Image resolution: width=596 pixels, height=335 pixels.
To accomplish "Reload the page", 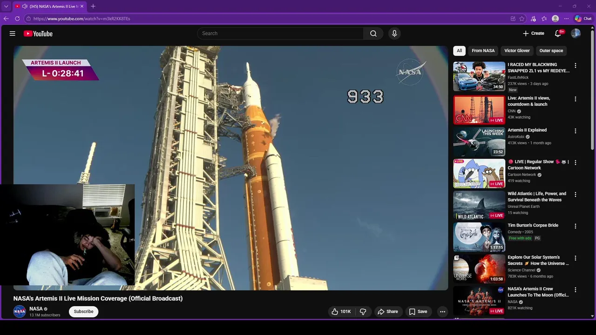I will [x=17, y=19].
